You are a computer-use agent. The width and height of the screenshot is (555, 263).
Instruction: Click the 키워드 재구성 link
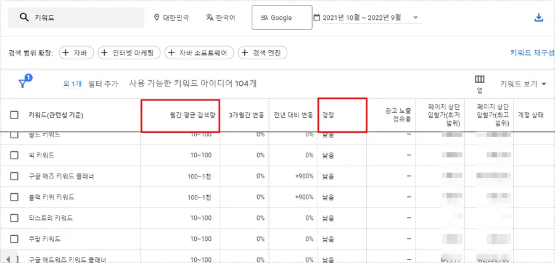pos(532,53)
